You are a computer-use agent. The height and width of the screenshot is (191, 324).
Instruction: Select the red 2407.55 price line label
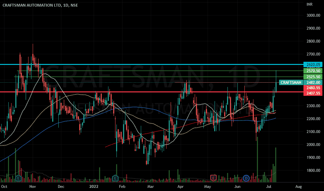[x=313, y=93]
